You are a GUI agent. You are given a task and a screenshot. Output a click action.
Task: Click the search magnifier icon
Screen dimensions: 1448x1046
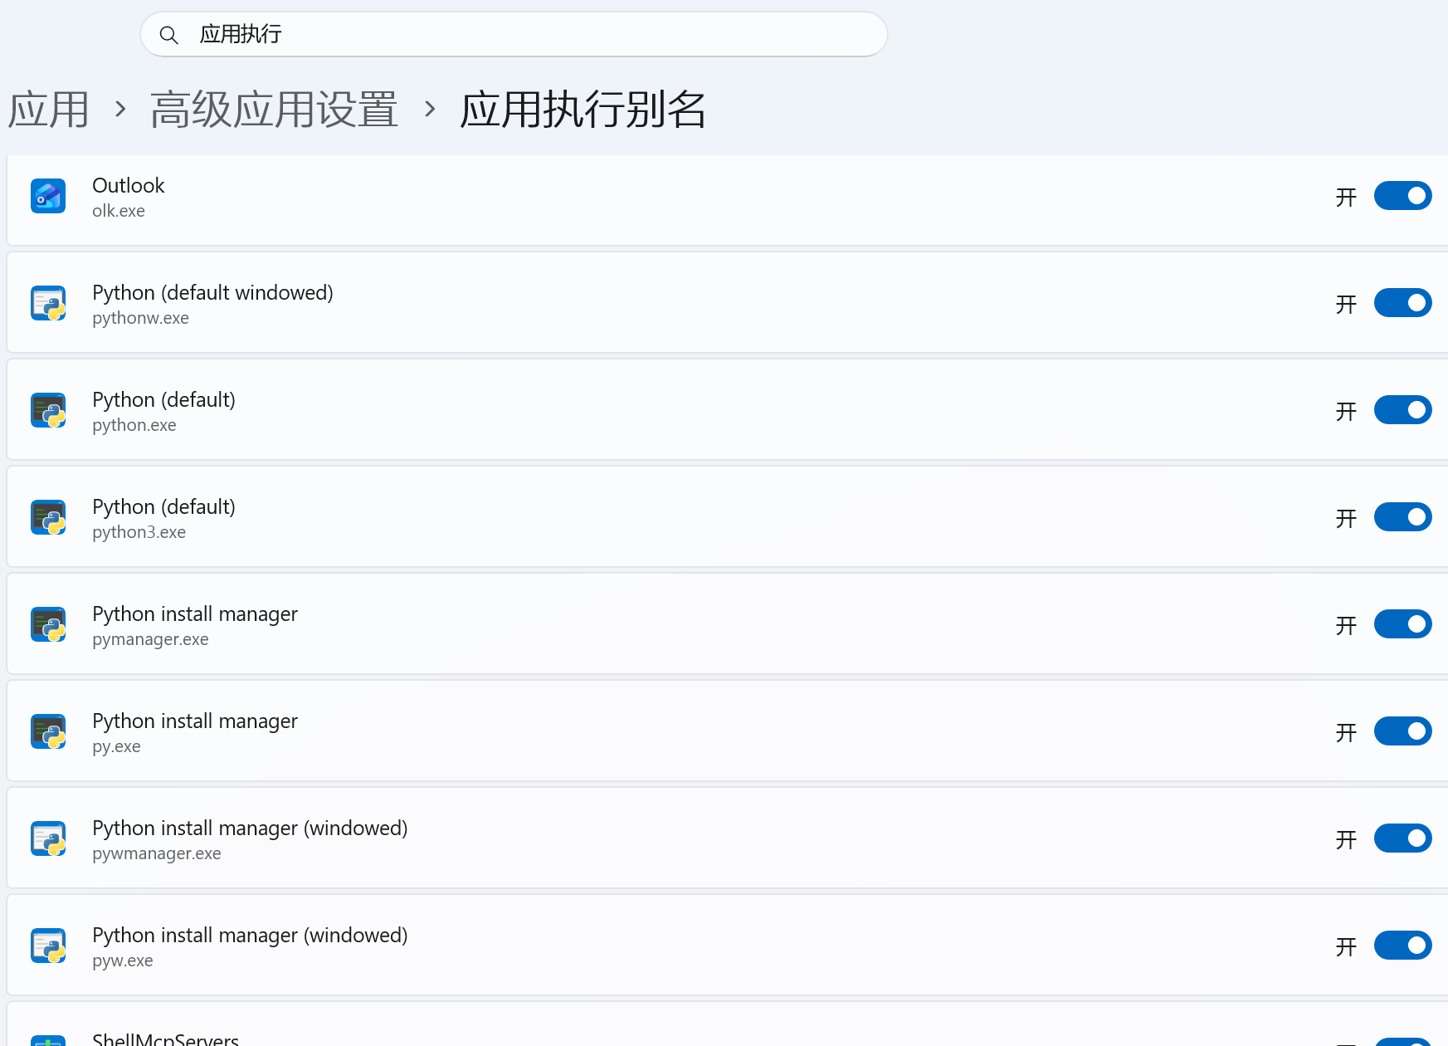click(x=168, y=35)
